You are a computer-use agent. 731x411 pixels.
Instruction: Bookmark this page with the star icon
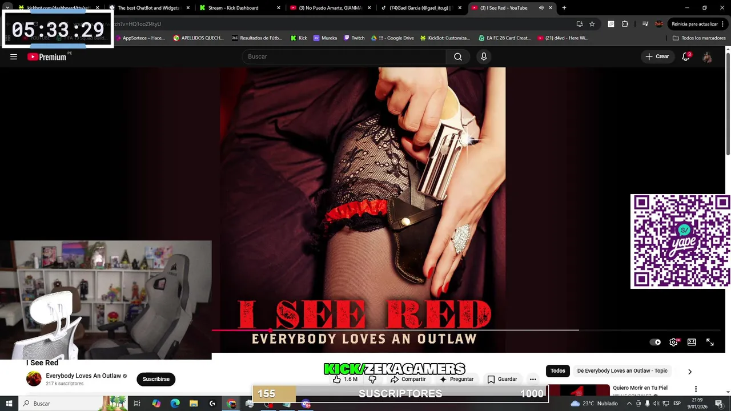pos(592,24)
